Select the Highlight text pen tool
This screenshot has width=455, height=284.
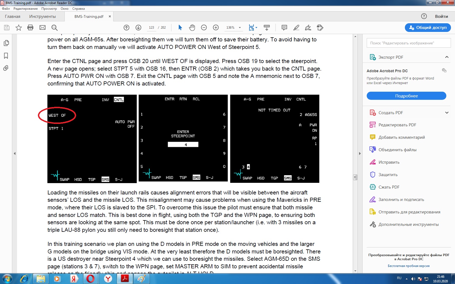(296, 28)
